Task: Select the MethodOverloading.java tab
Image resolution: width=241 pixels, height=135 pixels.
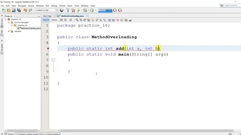Action: point(72,16)
